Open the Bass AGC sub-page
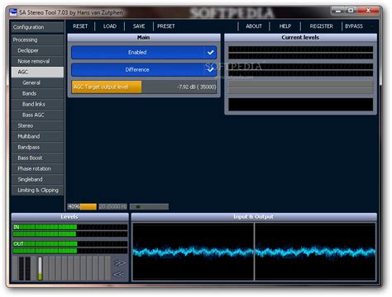The image size is (392, 297). point(37,115)
